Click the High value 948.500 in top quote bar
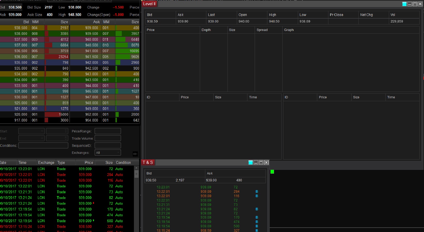Viewport: 424px width, 232px height. [x=75, y=15]
